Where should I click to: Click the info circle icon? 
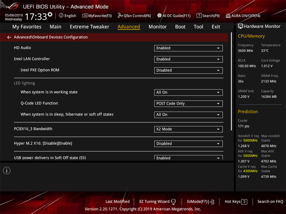point(7,170)
